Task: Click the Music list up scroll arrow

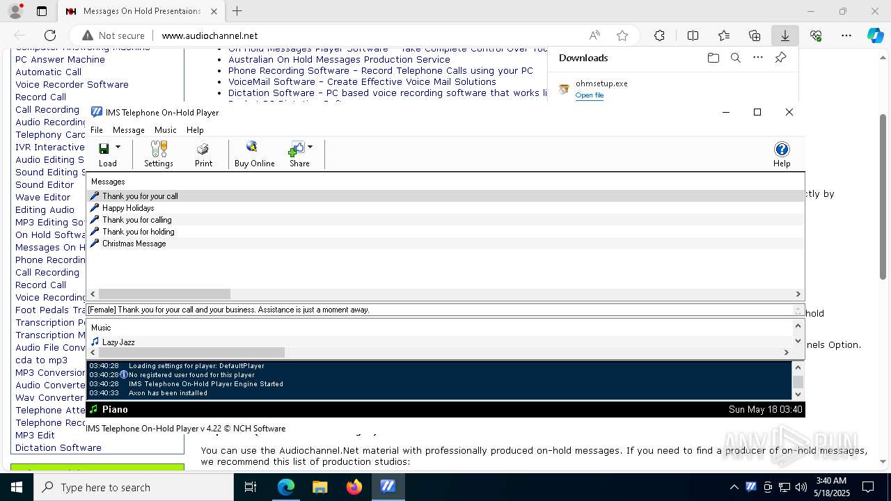Action: [x=798, y=326]
